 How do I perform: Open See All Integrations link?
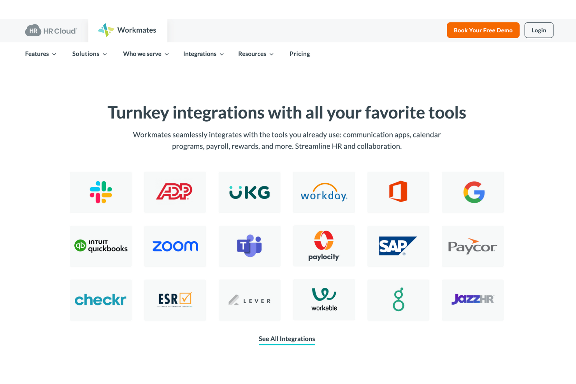point(286,338)
